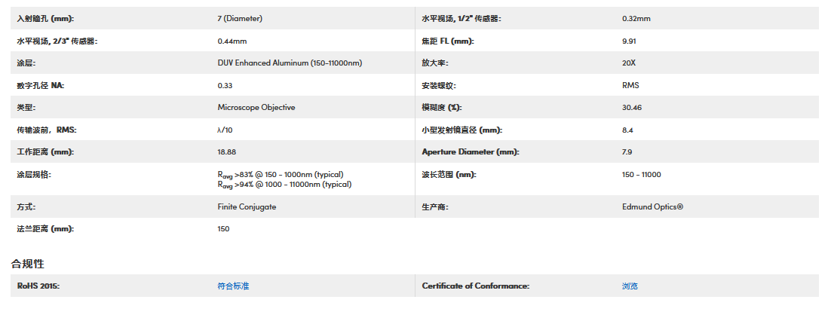Select the λ/10 transmitted wavefront value
Screen dimensions: 831x318
(225, 130)
